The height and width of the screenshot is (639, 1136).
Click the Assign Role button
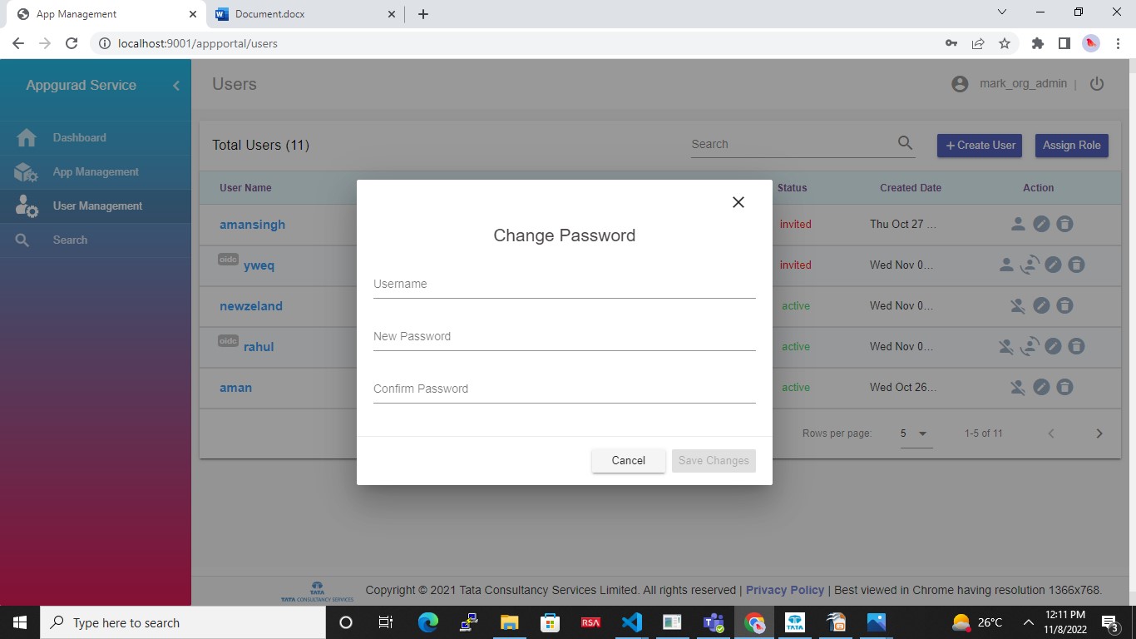click(1071, 145)
